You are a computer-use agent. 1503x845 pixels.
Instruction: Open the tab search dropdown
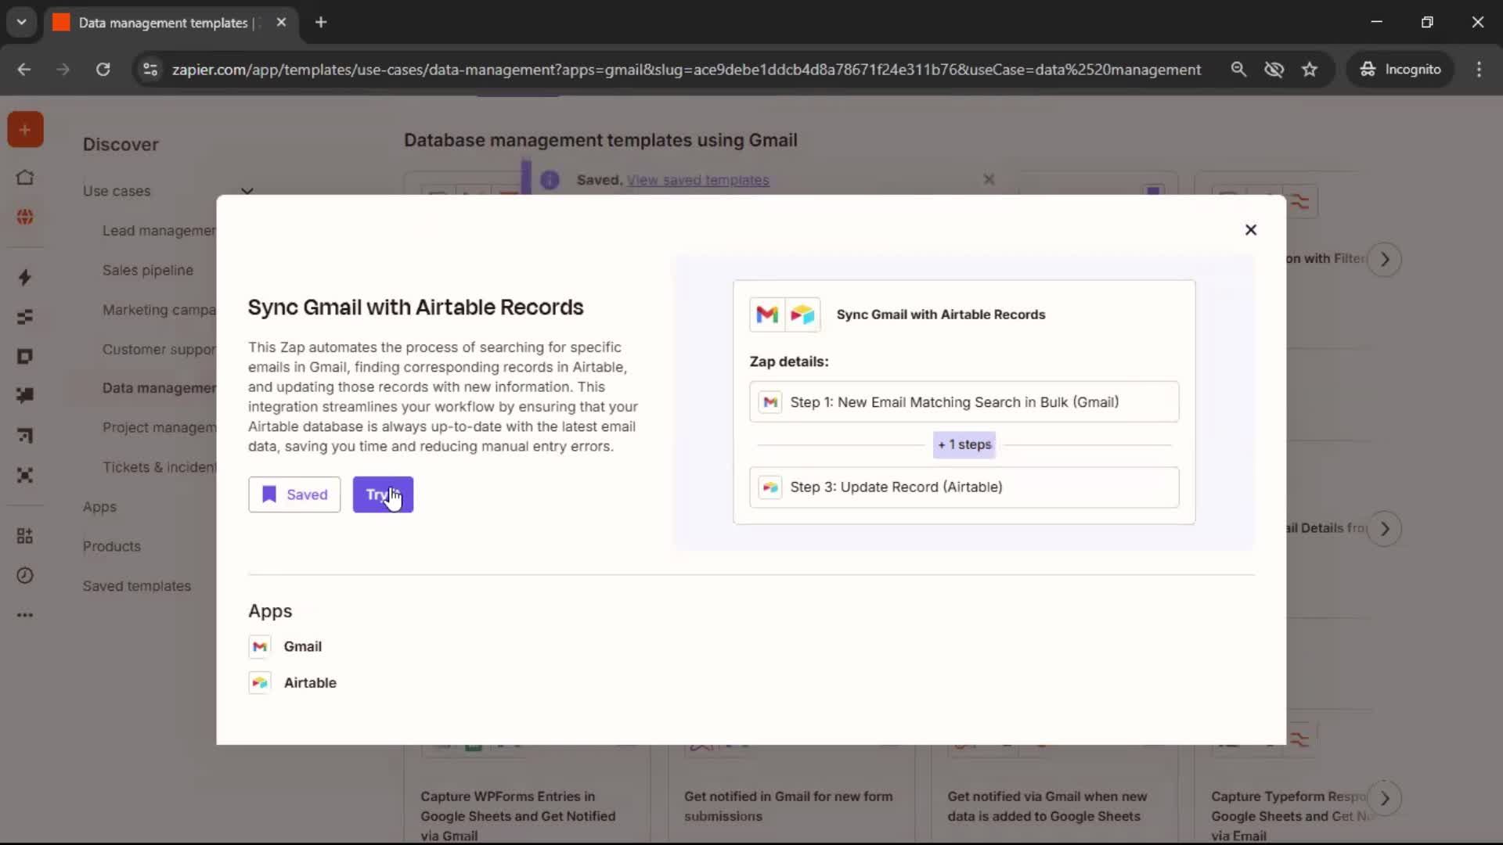21,23
